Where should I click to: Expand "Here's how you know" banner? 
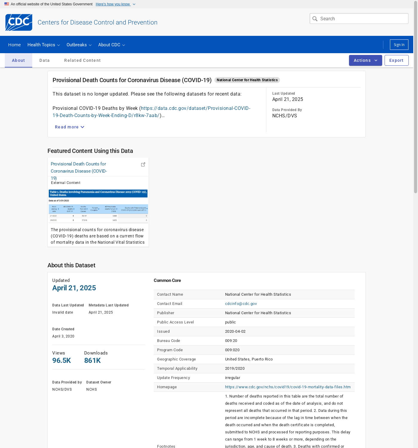pyautogui.click(x=115, y=4)
